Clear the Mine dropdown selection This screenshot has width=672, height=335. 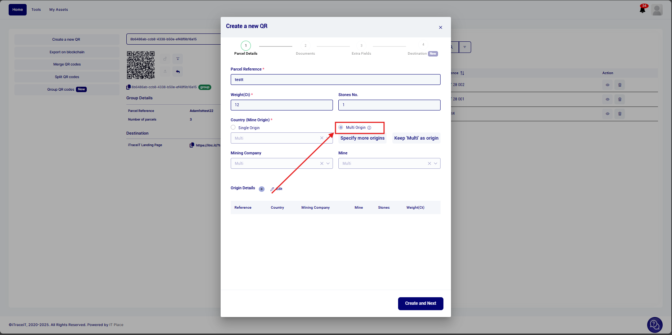429,163
